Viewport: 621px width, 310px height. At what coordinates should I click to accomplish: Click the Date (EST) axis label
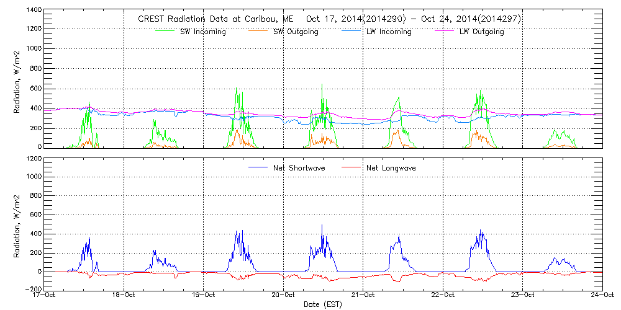coord(324,304)
